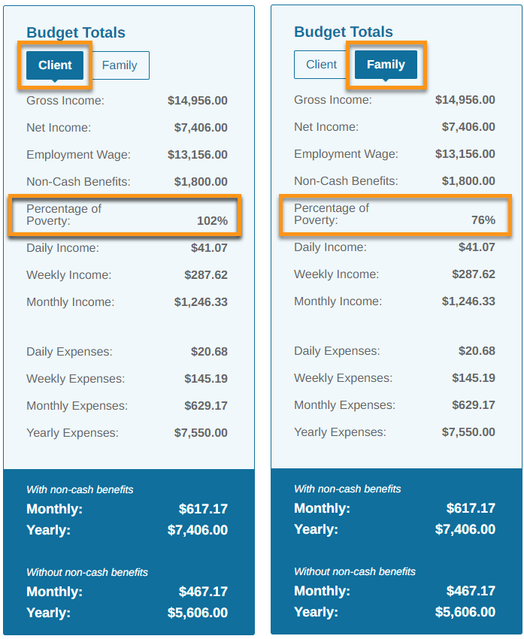
Task: Click right panel Net Income amount $7,406.00
Action: (468, 127)
